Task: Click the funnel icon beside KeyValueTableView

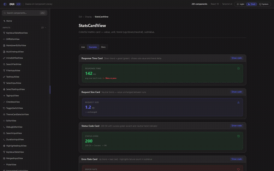Action: tap(4, 152)
